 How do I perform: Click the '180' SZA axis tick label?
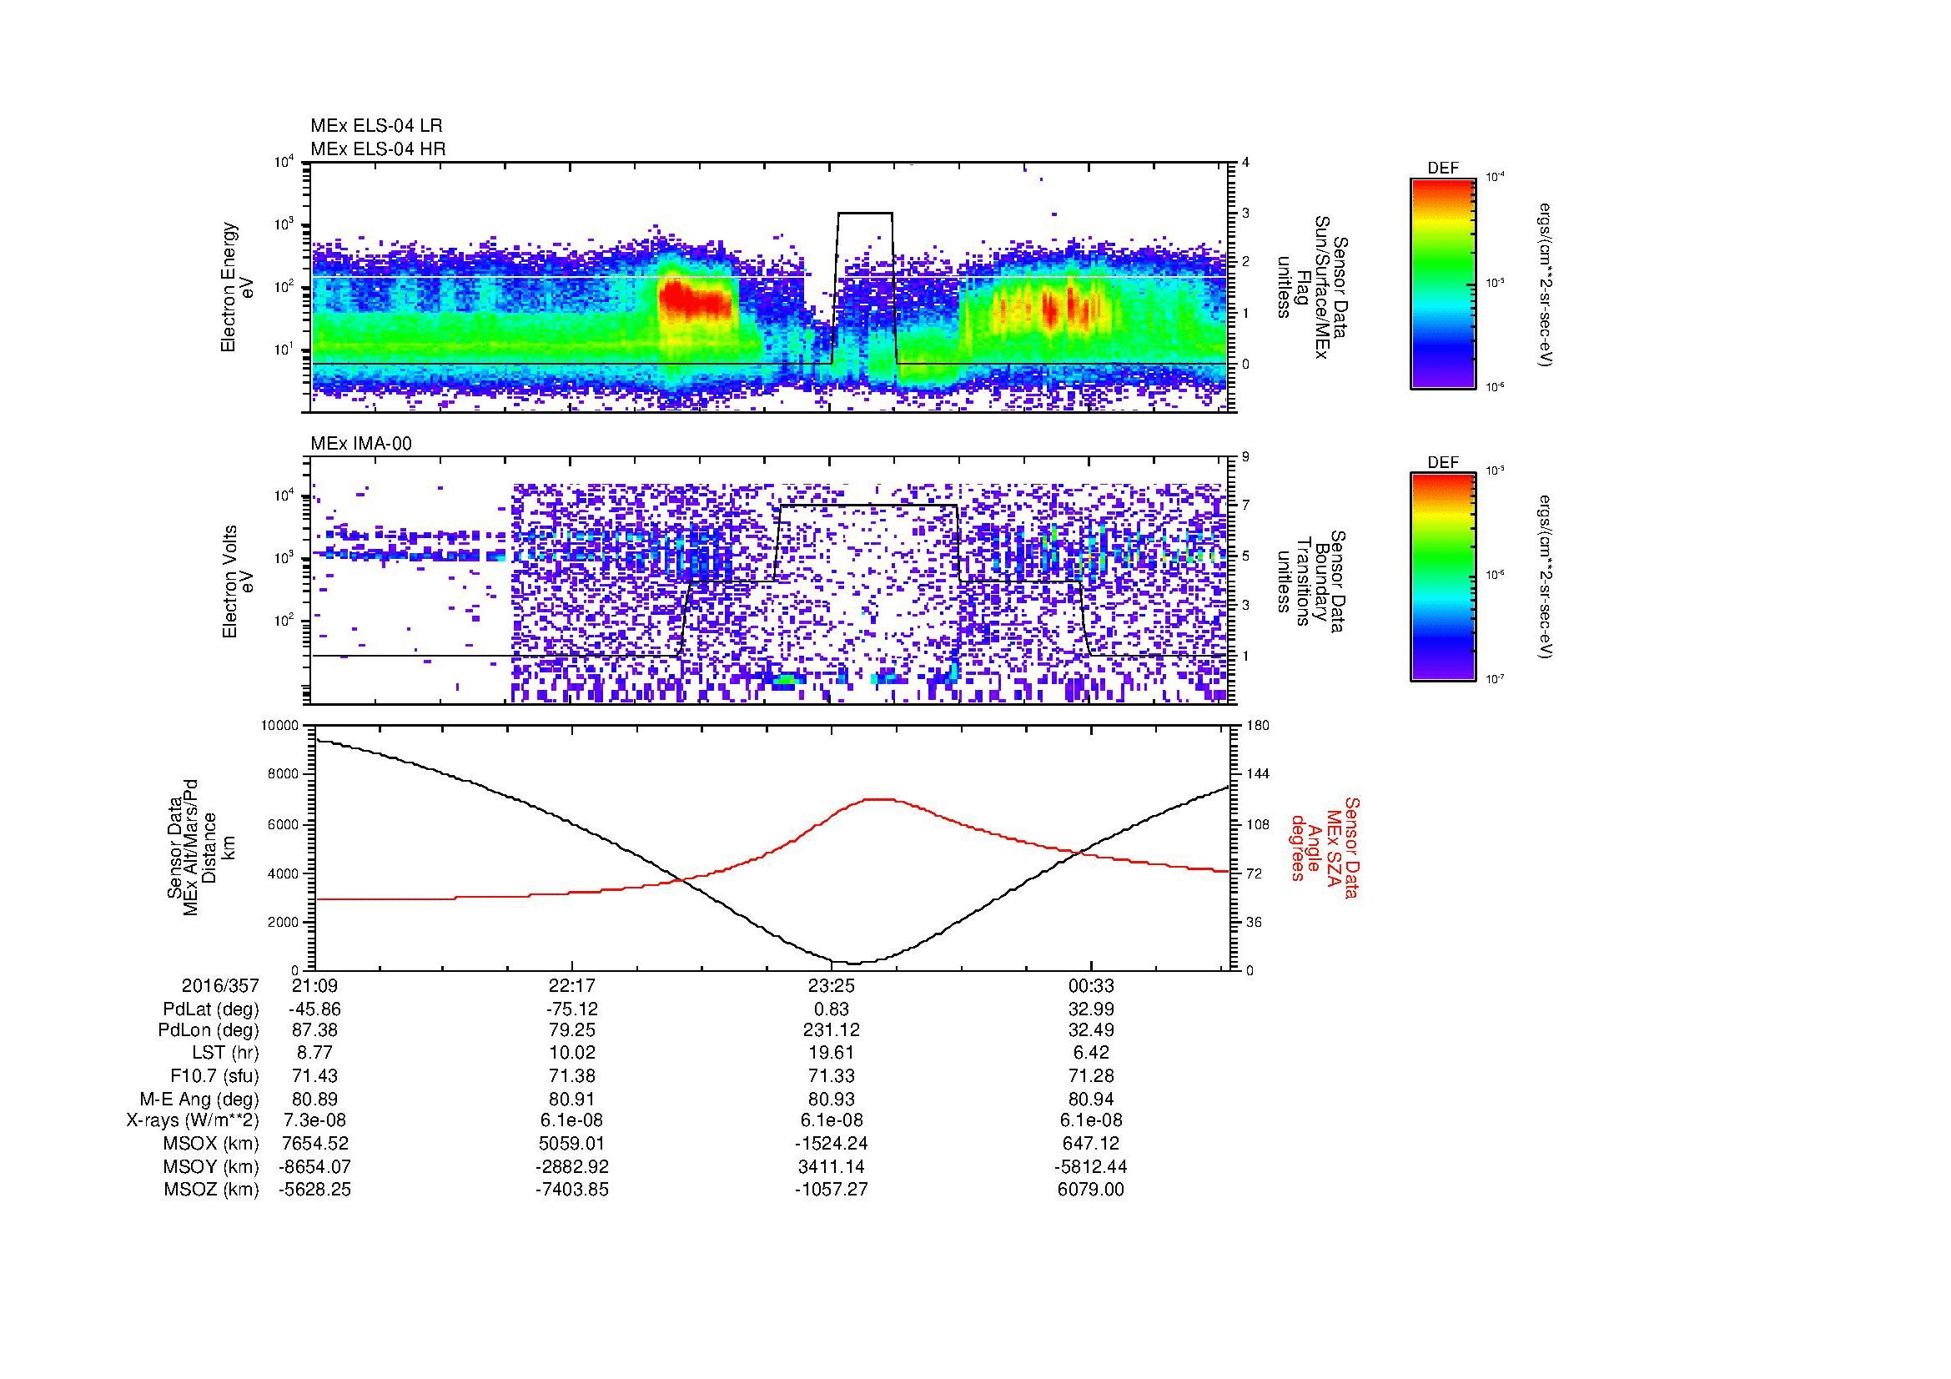tap(1258, 726)
